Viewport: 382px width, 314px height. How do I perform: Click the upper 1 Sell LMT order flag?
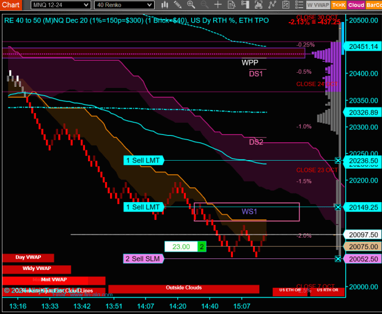(x=144, y=161)
